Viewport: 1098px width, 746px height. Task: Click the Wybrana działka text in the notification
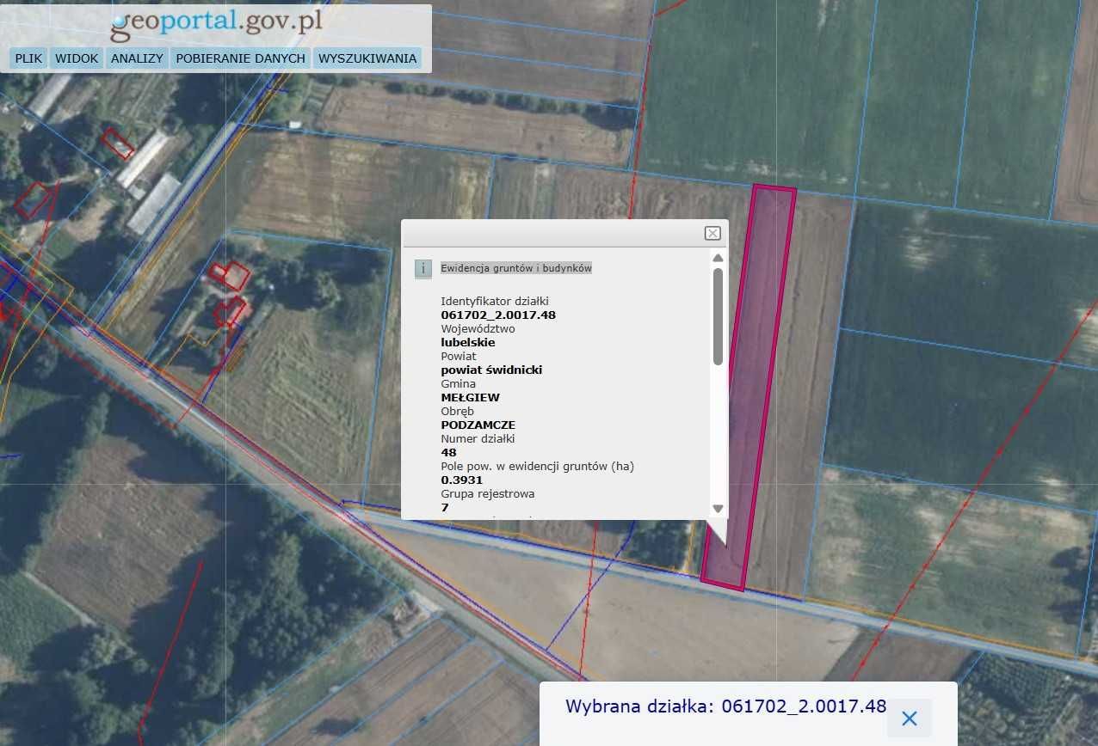725,706
